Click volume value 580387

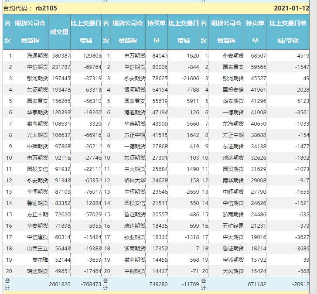pos(61,55)
